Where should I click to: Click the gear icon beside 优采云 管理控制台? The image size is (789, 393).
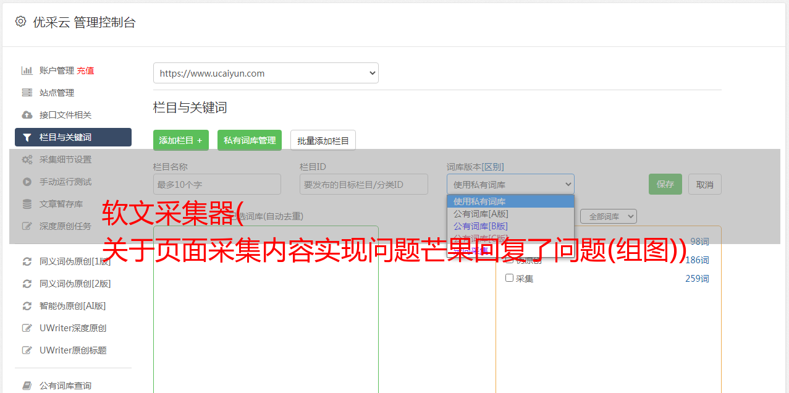pyautogui.click(x=20, y=22)
